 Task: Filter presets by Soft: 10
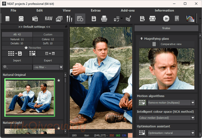48,43
